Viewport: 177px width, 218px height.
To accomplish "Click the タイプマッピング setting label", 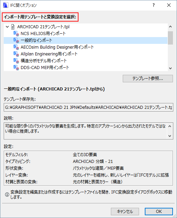I will pyautogui.click(x=18, y=162).
